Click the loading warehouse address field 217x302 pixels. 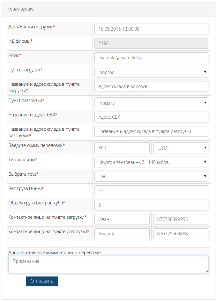pyautogui.click(x=151, y=86)
